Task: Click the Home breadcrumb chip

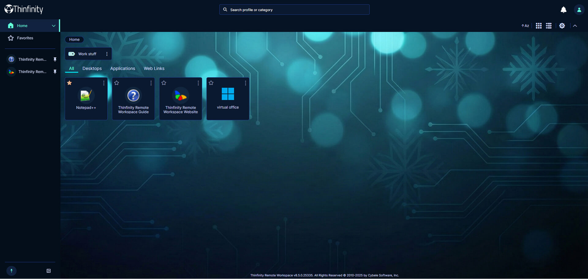Action: tap(74, 40)
